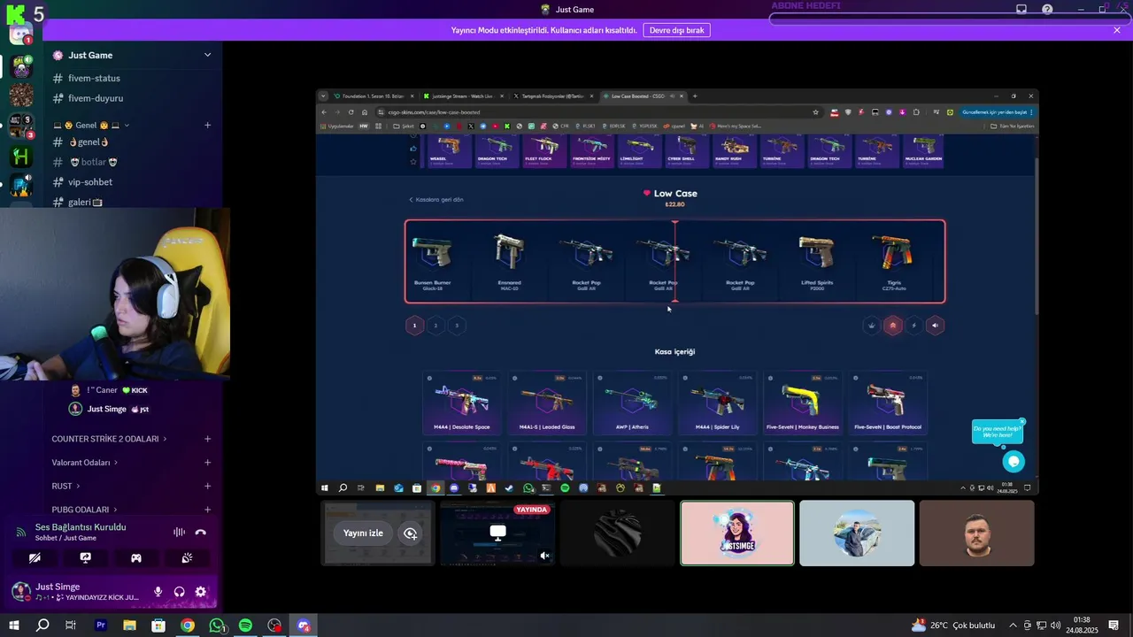Open Spotify from the taskbar
Screen dimensions: 1133x637
[x=245, y=625]
